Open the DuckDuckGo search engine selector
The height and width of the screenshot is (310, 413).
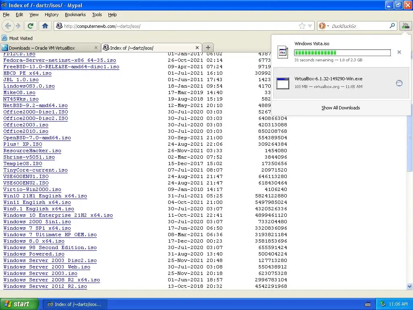pos(324,26)
